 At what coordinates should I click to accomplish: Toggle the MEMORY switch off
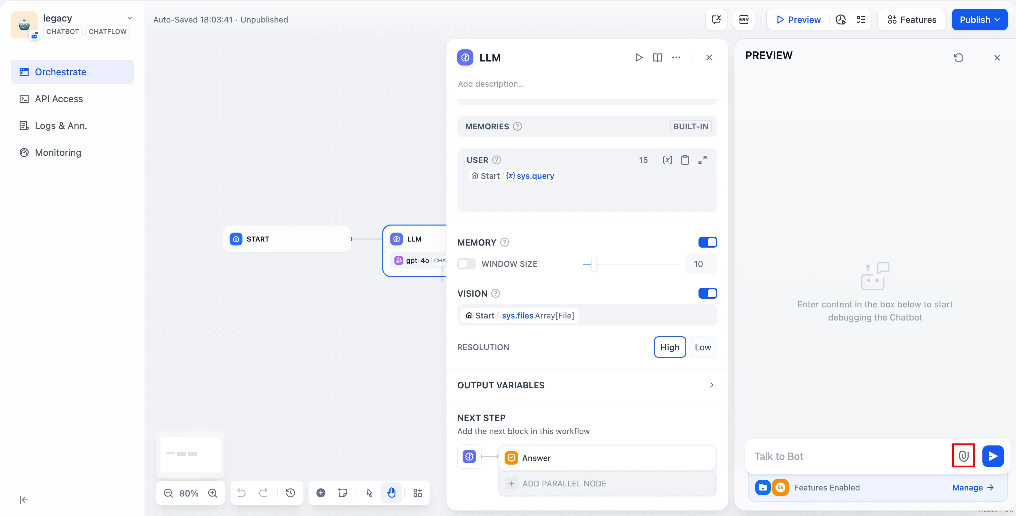[x=707, y=242]
